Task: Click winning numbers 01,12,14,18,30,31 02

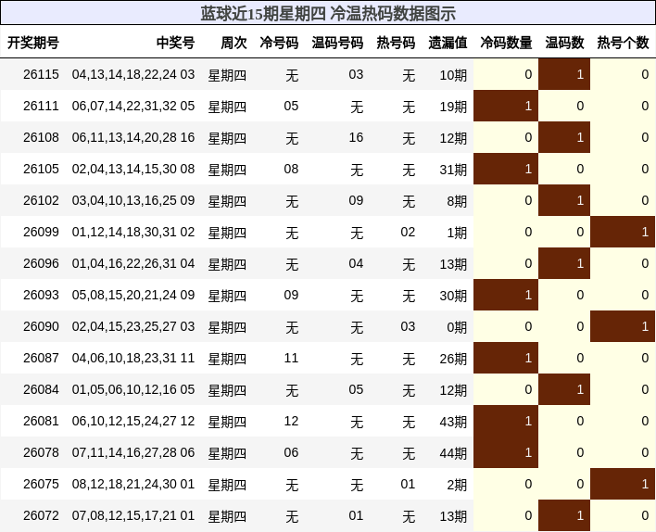Action: click(x=133, y=232)
